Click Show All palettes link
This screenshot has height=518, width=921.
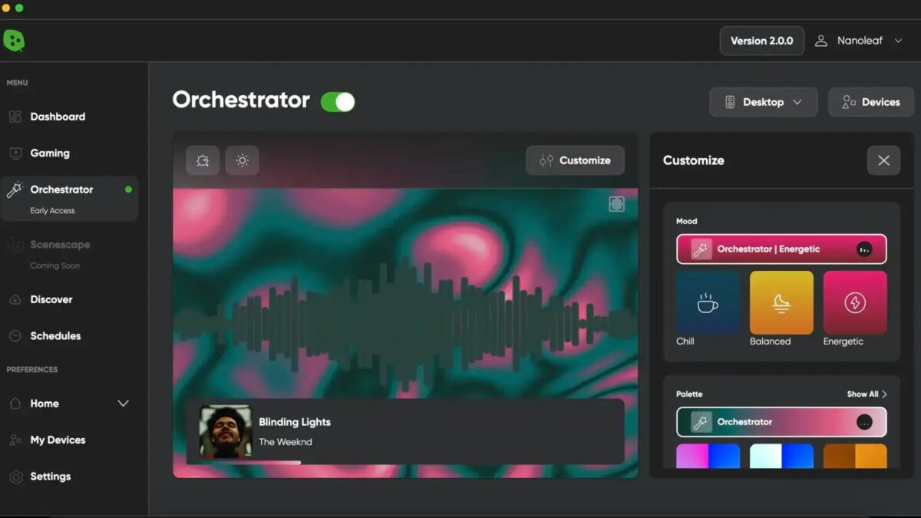[x=867, y=394]
